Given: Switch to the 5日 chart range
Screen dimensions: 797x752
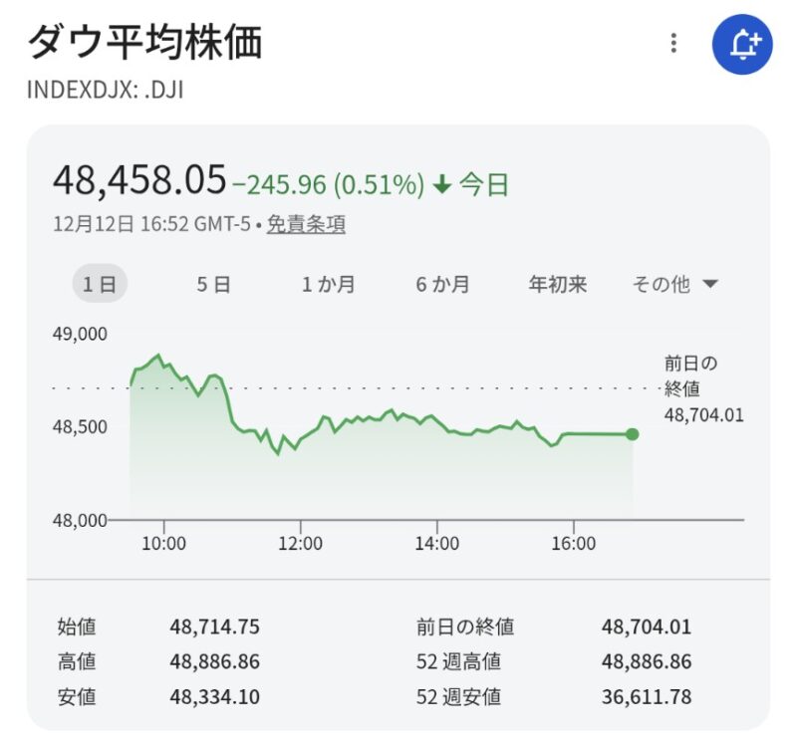Looking at the screenshot, I should tap(213, 285).
